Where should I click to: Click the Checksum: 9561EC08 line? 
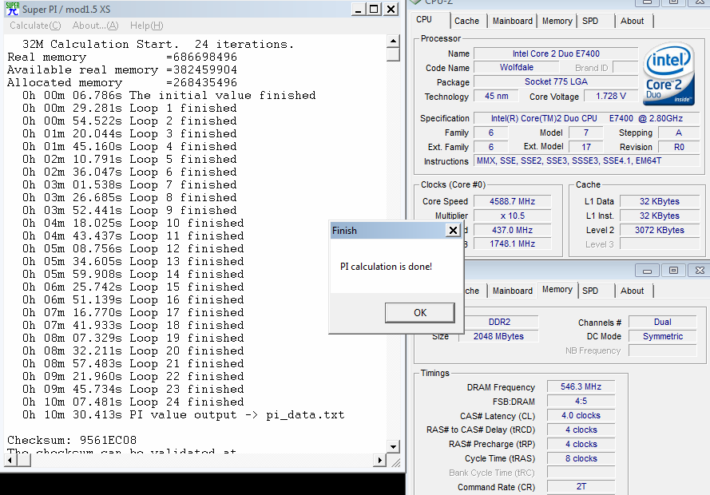click(x=72, y=440)
